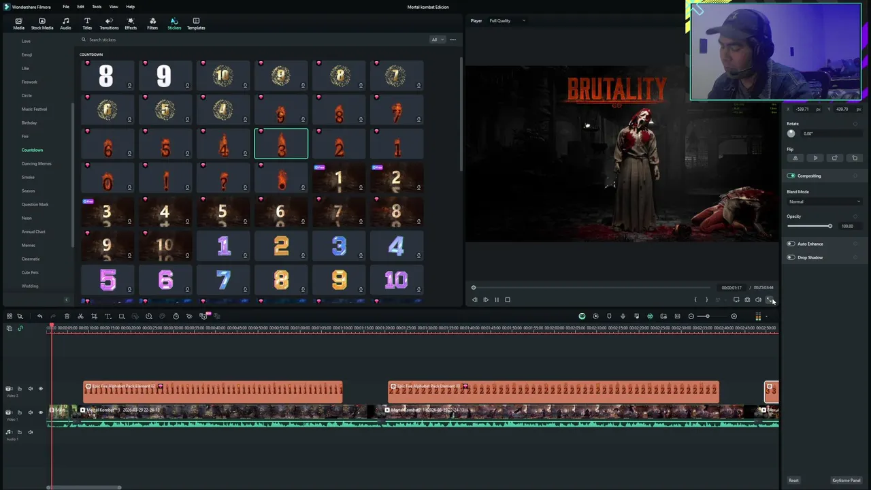Click the speed stopwatch icon

[x=176, y=316]
